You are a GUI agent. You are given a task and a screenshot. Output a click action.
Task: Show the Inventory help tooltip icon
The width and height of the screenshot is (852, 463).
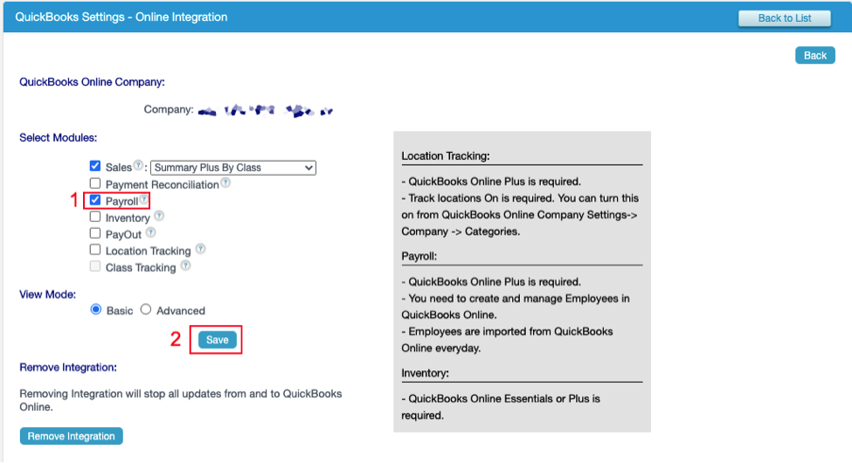(x=159, y=217)
